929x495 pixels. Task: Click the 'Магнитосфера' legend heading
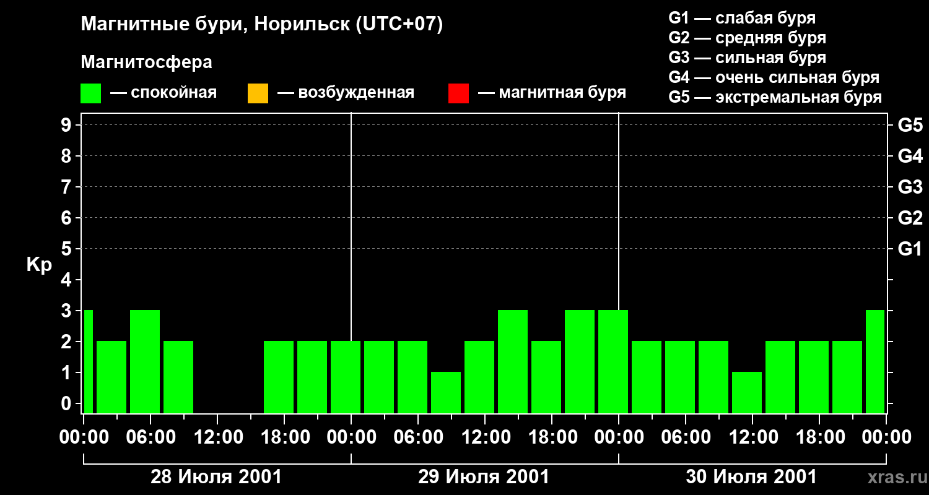(x=146, y=62)
